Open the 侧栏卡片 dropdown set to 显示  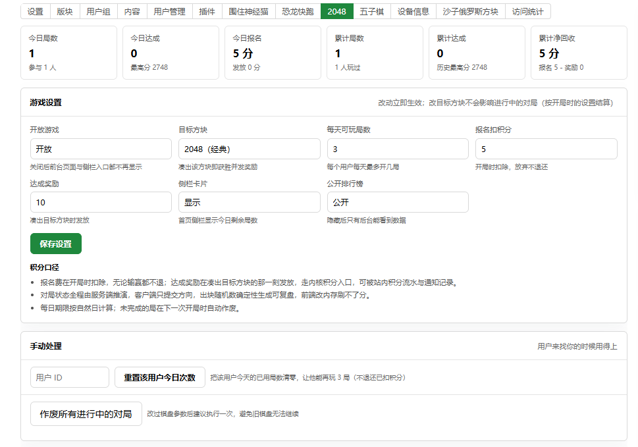pos(250,202)
